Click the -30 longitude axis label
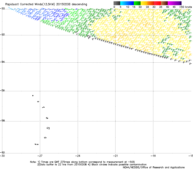The height and width of the screenshot is (169, 193). (2, 156)
